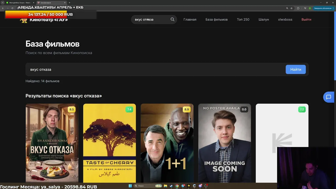Open the gray C app on taskbar

(194, 186)
